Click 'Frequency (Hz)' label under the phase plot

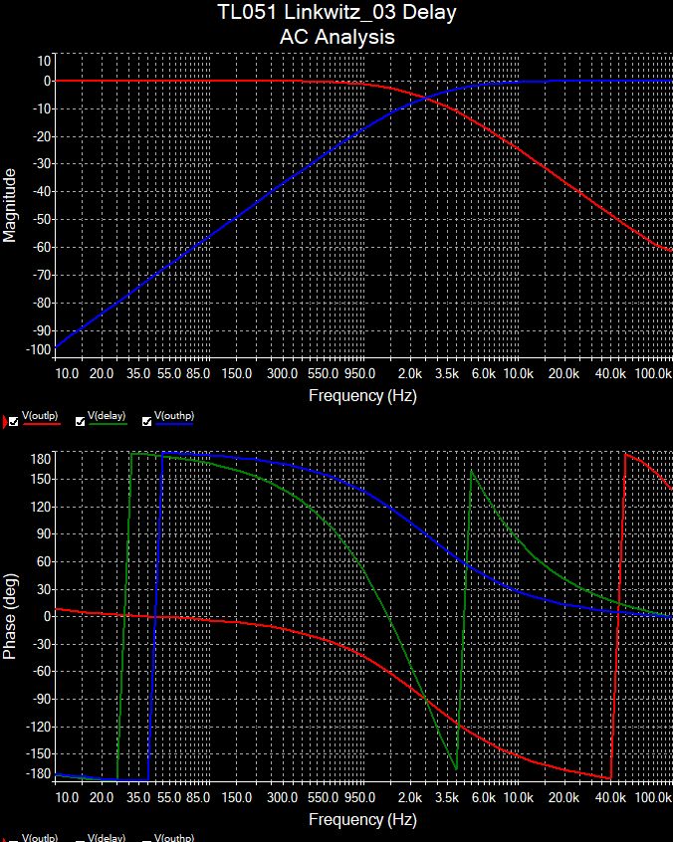click(362, 819)
